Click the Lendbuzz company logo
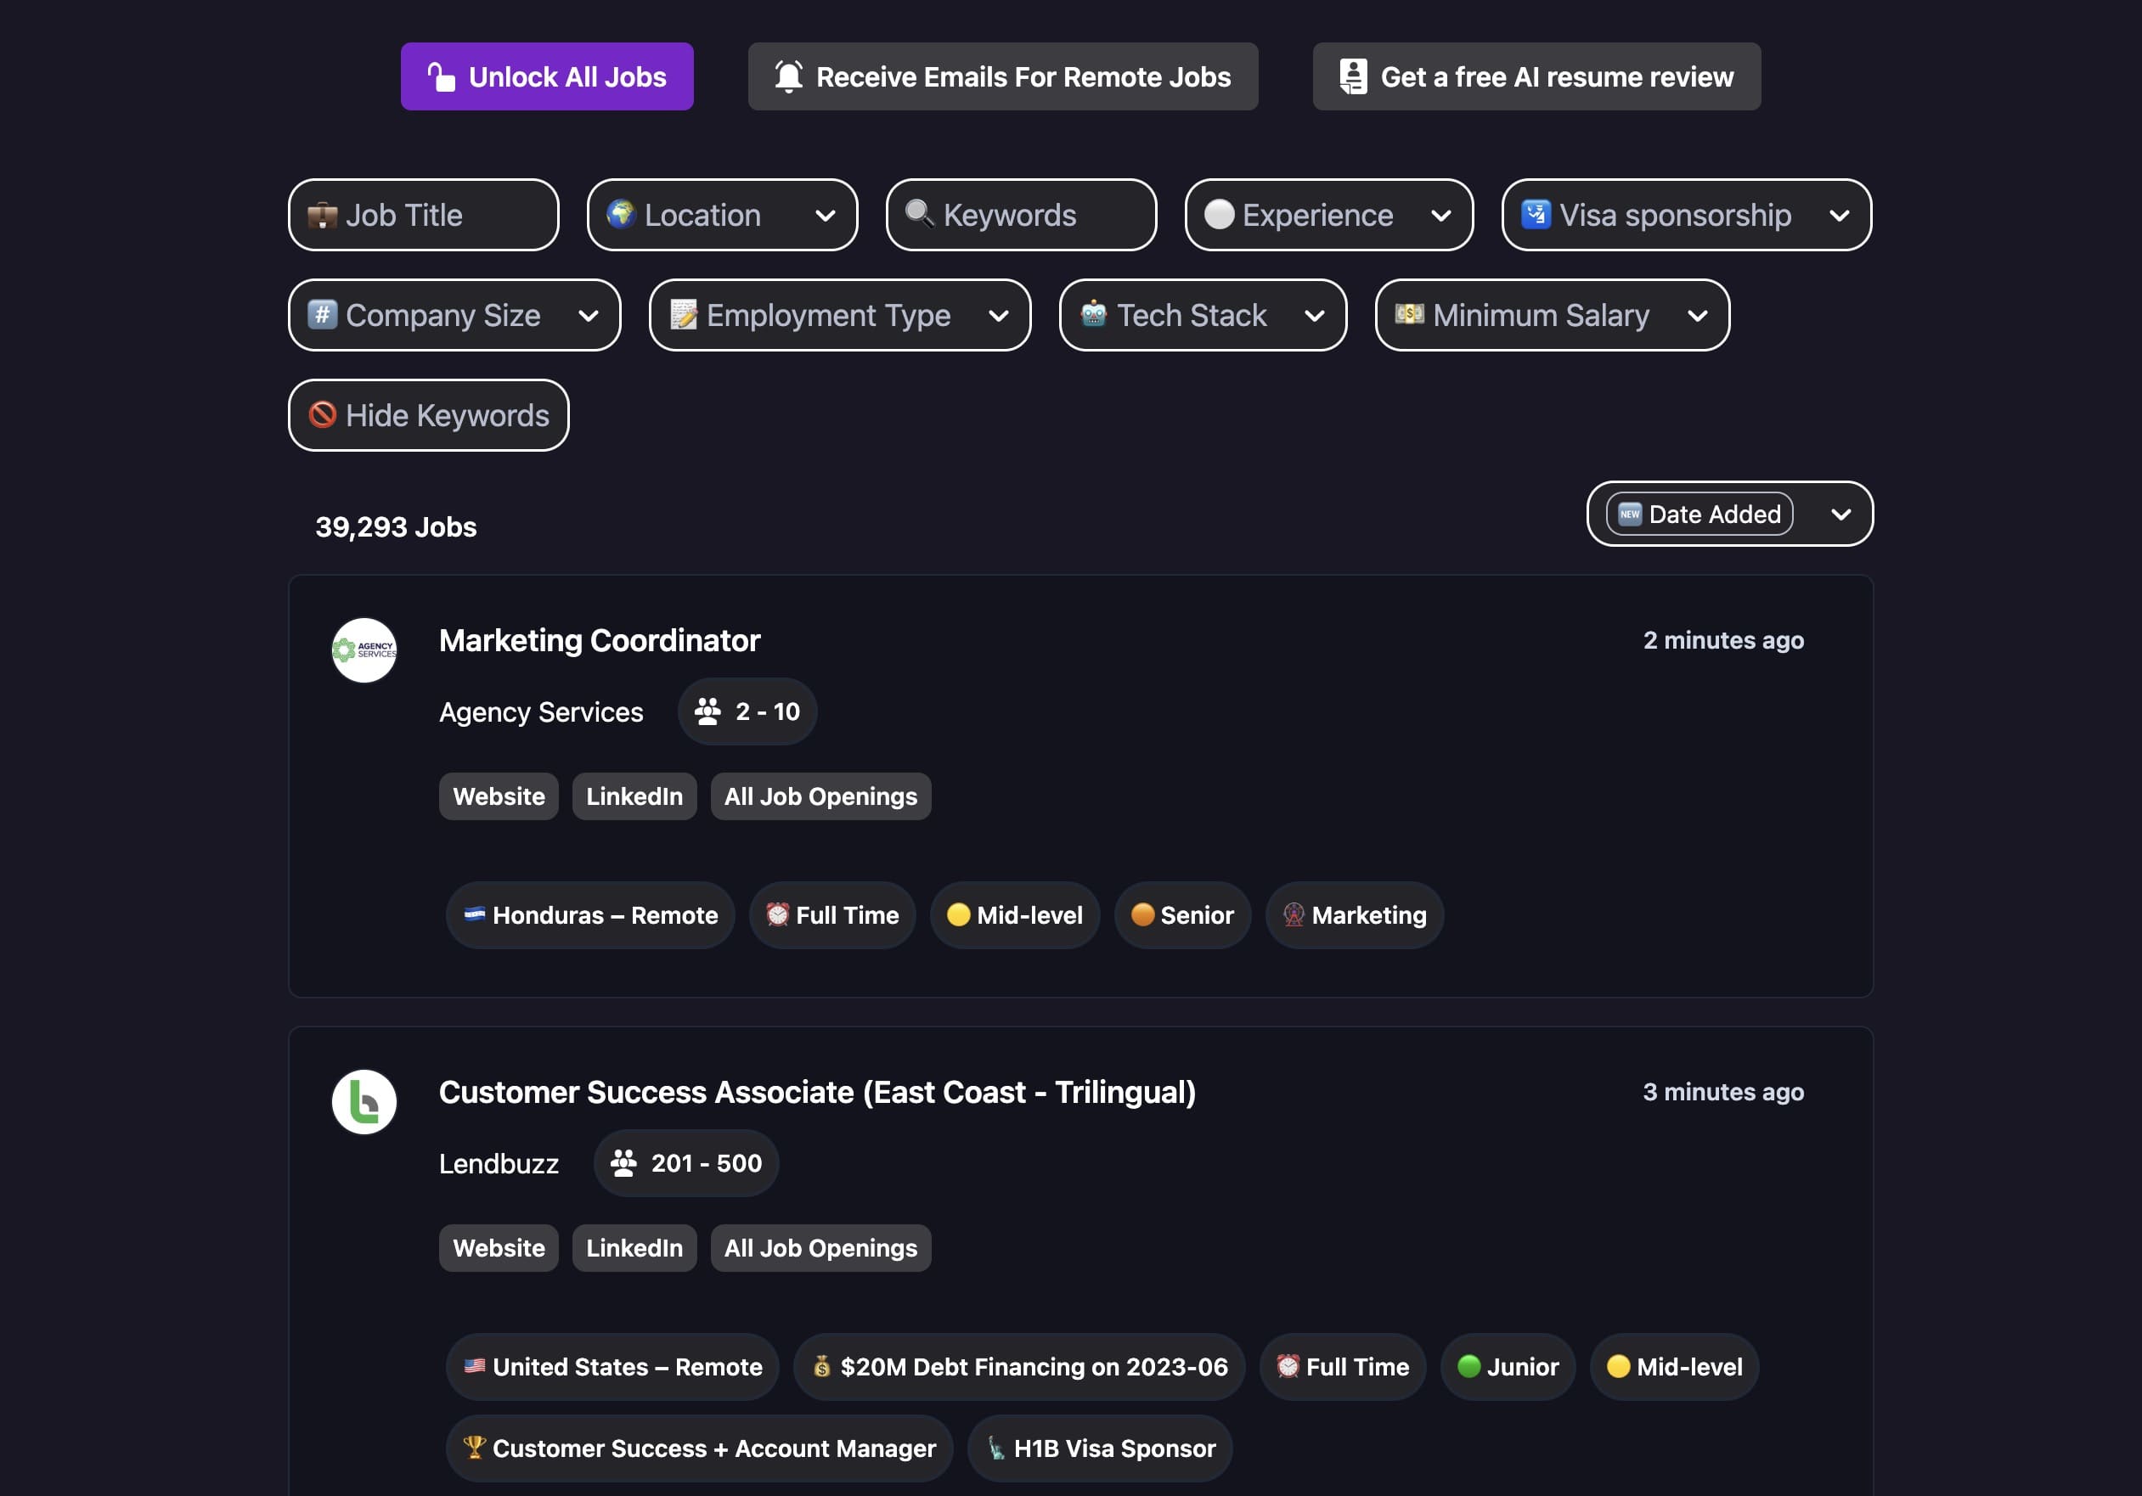2142x1496 pixels. coord(364,1101)
